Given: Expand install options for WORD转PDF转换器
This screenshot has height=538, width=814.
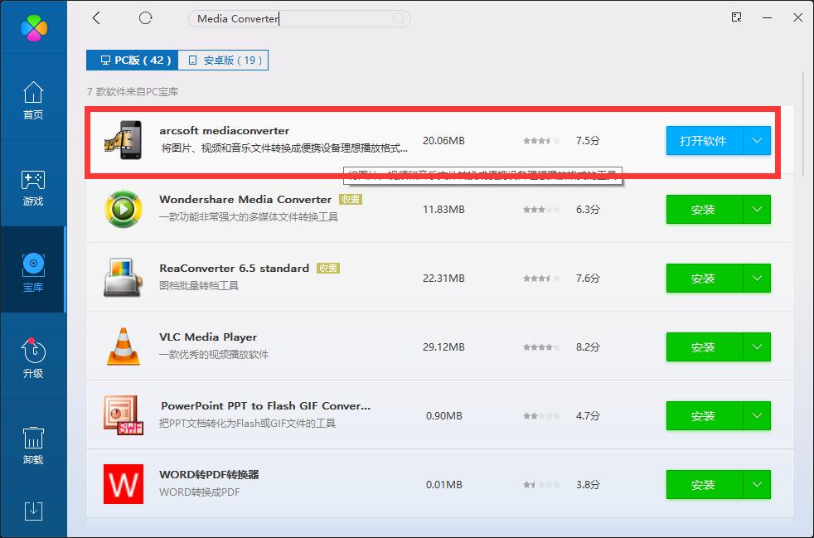Looking at the screenshot, I should click(x=757, y=484).
